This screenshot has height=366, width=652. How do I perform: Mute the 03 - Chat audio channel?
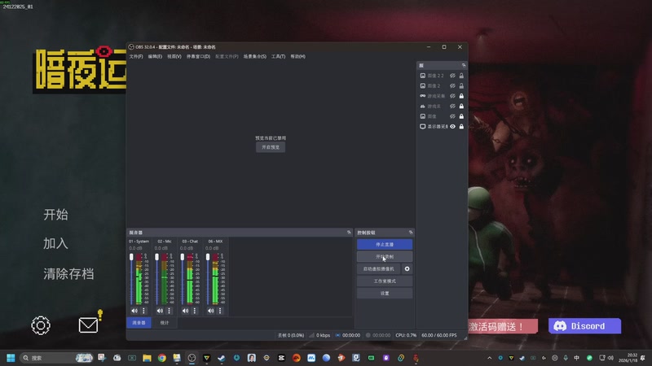pyautogui.click(x=186, y=311)
